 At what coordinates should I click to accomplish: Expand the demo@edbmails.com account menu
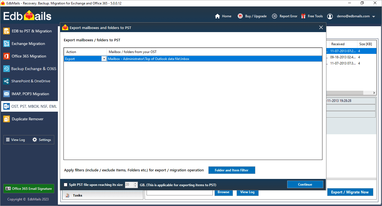pyautogui.click(x=374, y=16)
